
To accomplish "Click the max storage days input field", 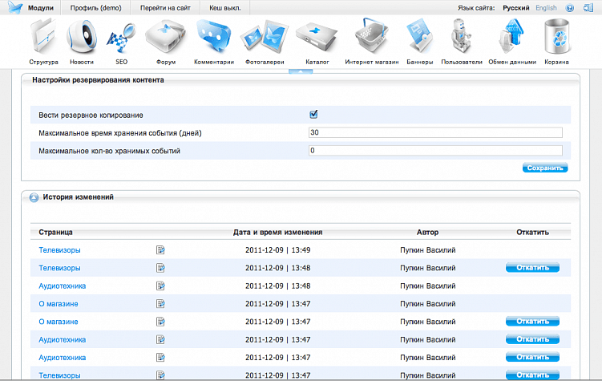I will click(x=434, y=132).
